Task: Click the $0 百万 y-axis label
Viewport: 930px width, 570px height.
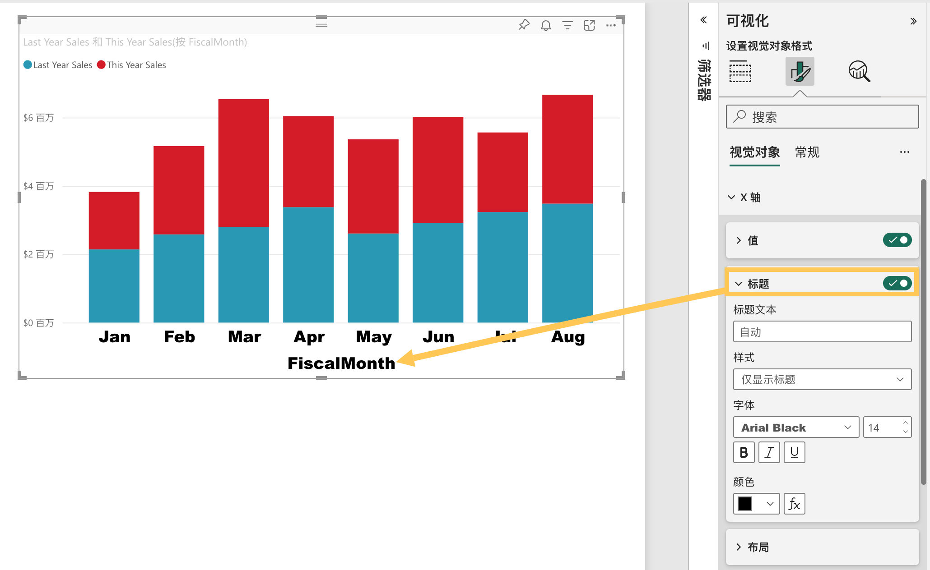Action: pos(38,323)
